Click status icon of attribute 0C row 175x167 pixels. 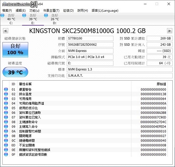[6, 141]
